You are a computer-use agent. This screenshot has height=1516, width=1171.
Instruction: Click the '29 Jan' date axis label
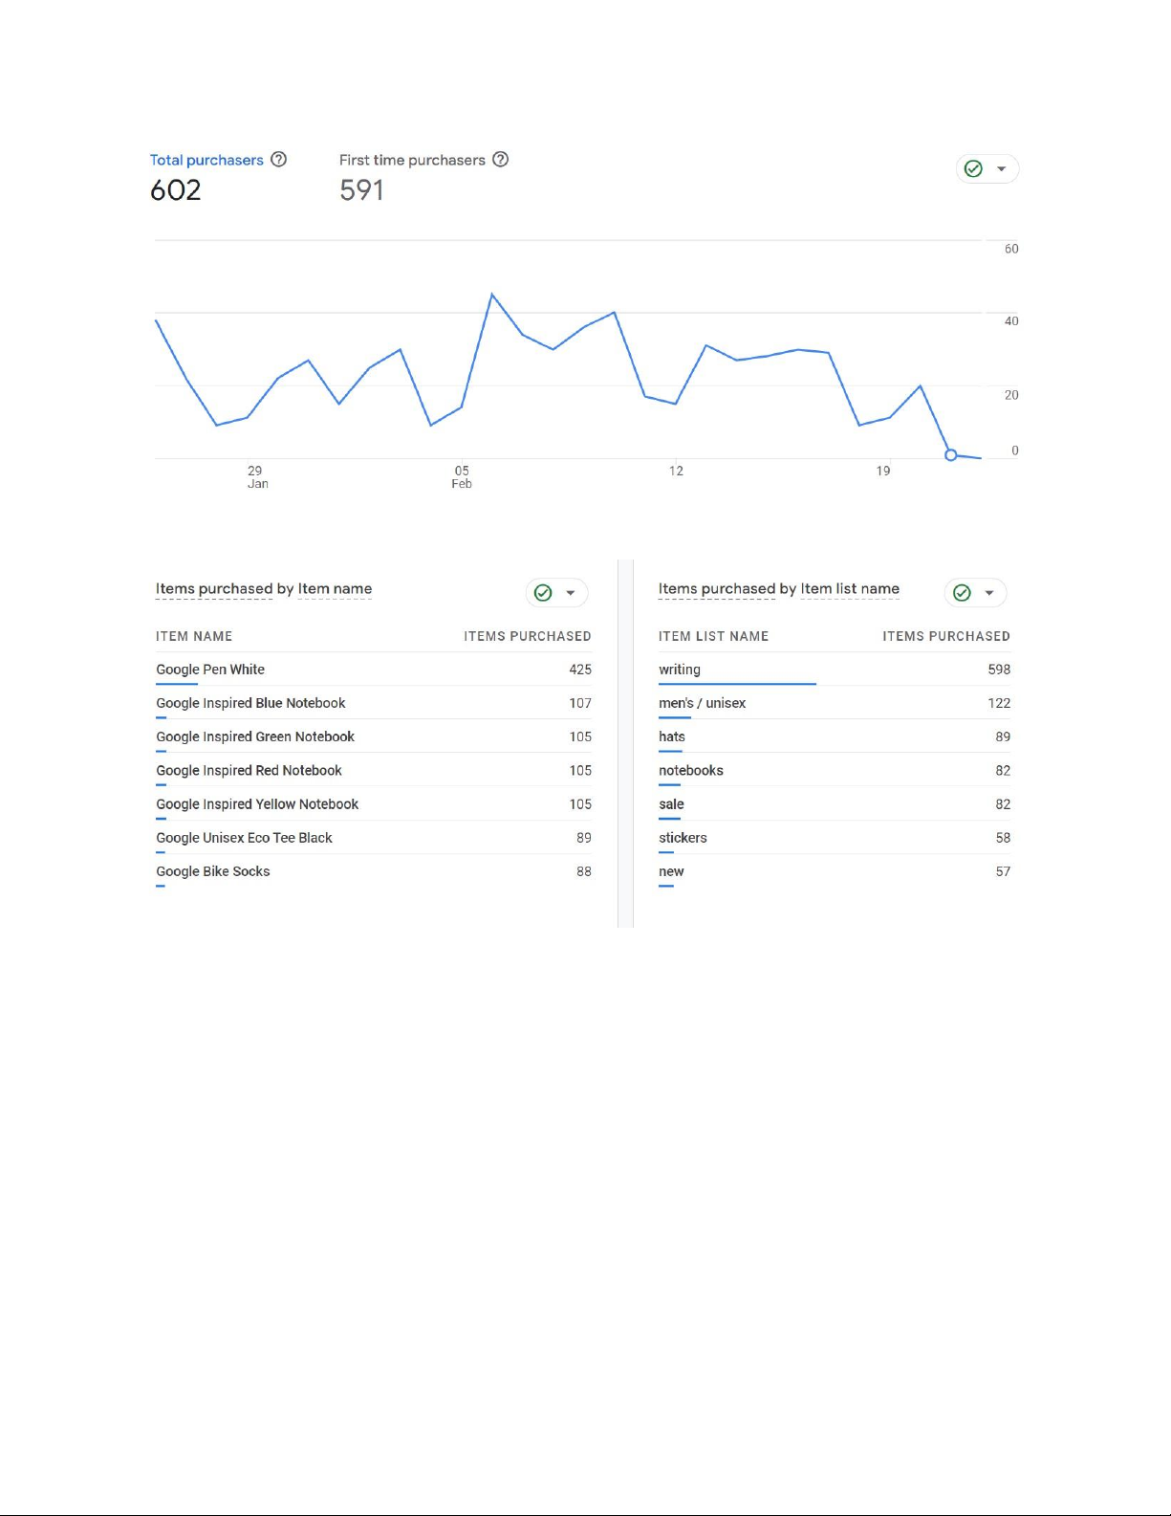coord(257,477)
